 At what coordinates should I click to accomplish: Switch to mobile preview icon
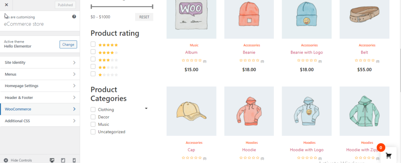[74, 160]
